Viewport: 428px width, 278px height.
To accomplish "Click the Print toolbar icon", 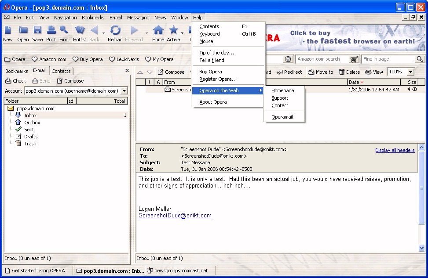I will [x=51, y=31].
